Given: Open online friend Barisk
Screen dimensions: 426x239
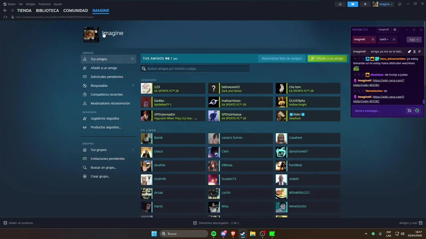Looking at the screenshot, I should (x=173, y=138).
